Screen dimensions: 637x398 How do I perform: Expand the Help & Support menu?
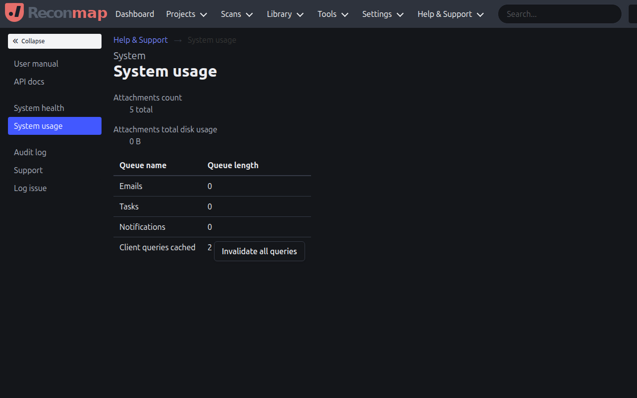(450, 14)
